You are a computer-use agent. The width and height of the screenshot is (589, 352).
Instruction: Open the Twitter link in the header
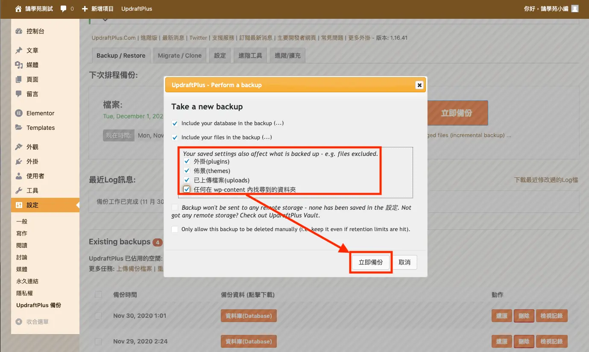(x=198, y=38)
